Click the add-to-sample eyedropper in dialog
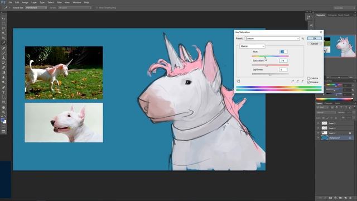 click(x=297, y=81)
